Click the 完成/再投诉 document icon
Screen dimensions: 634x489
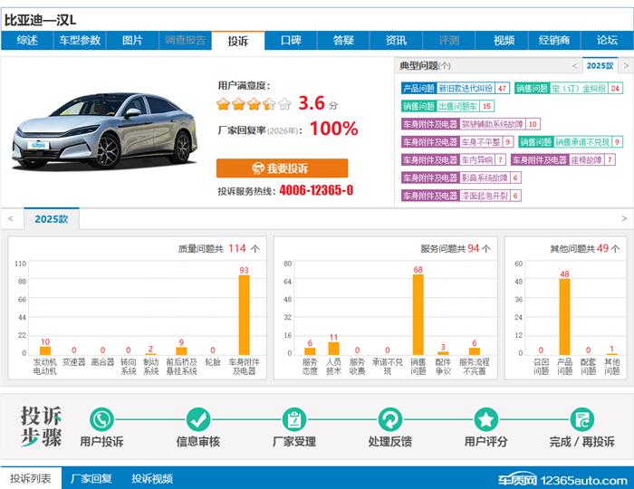coord(581,419)
